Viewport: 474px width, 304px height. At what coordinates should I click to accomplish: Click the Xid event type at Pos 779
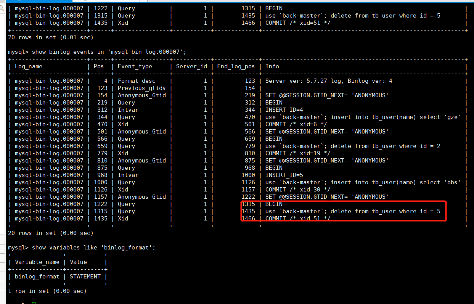coord(123,153)
